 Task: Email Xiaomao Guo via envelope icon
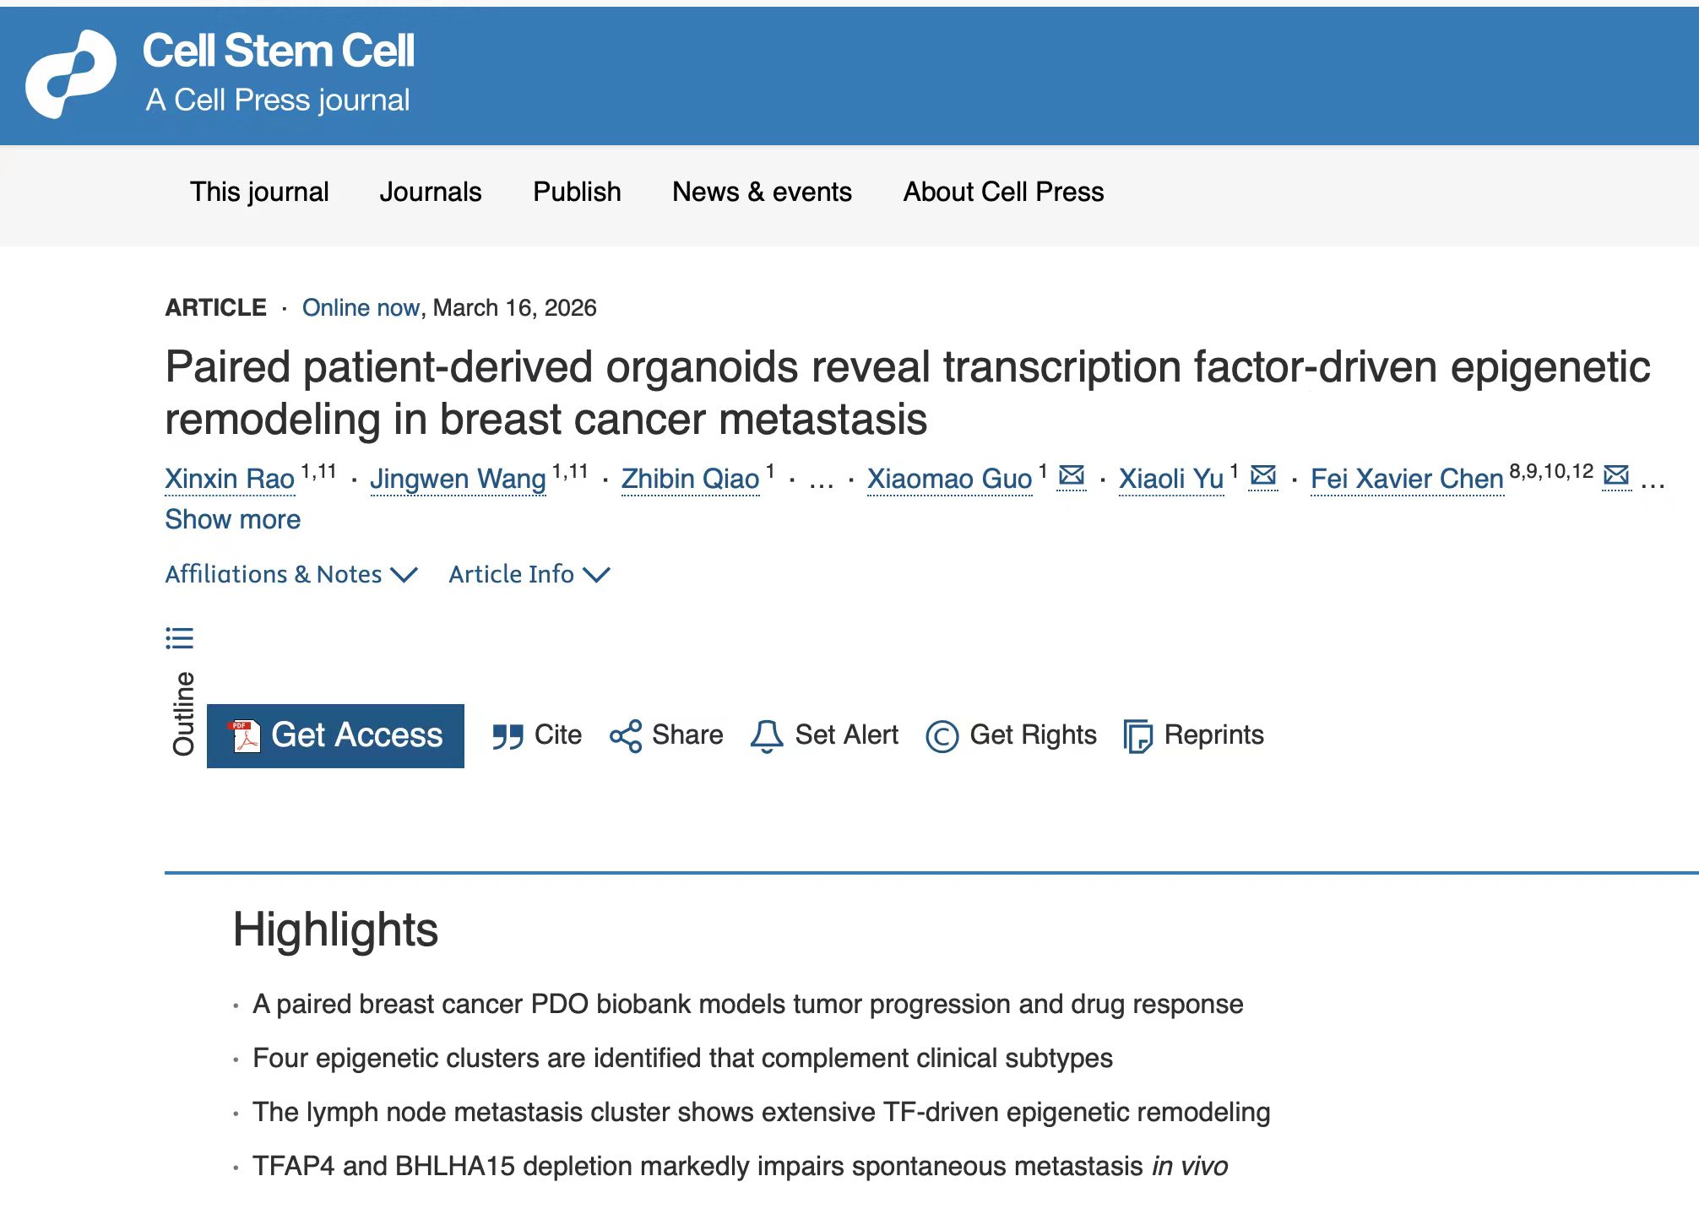coord(1072,476)
